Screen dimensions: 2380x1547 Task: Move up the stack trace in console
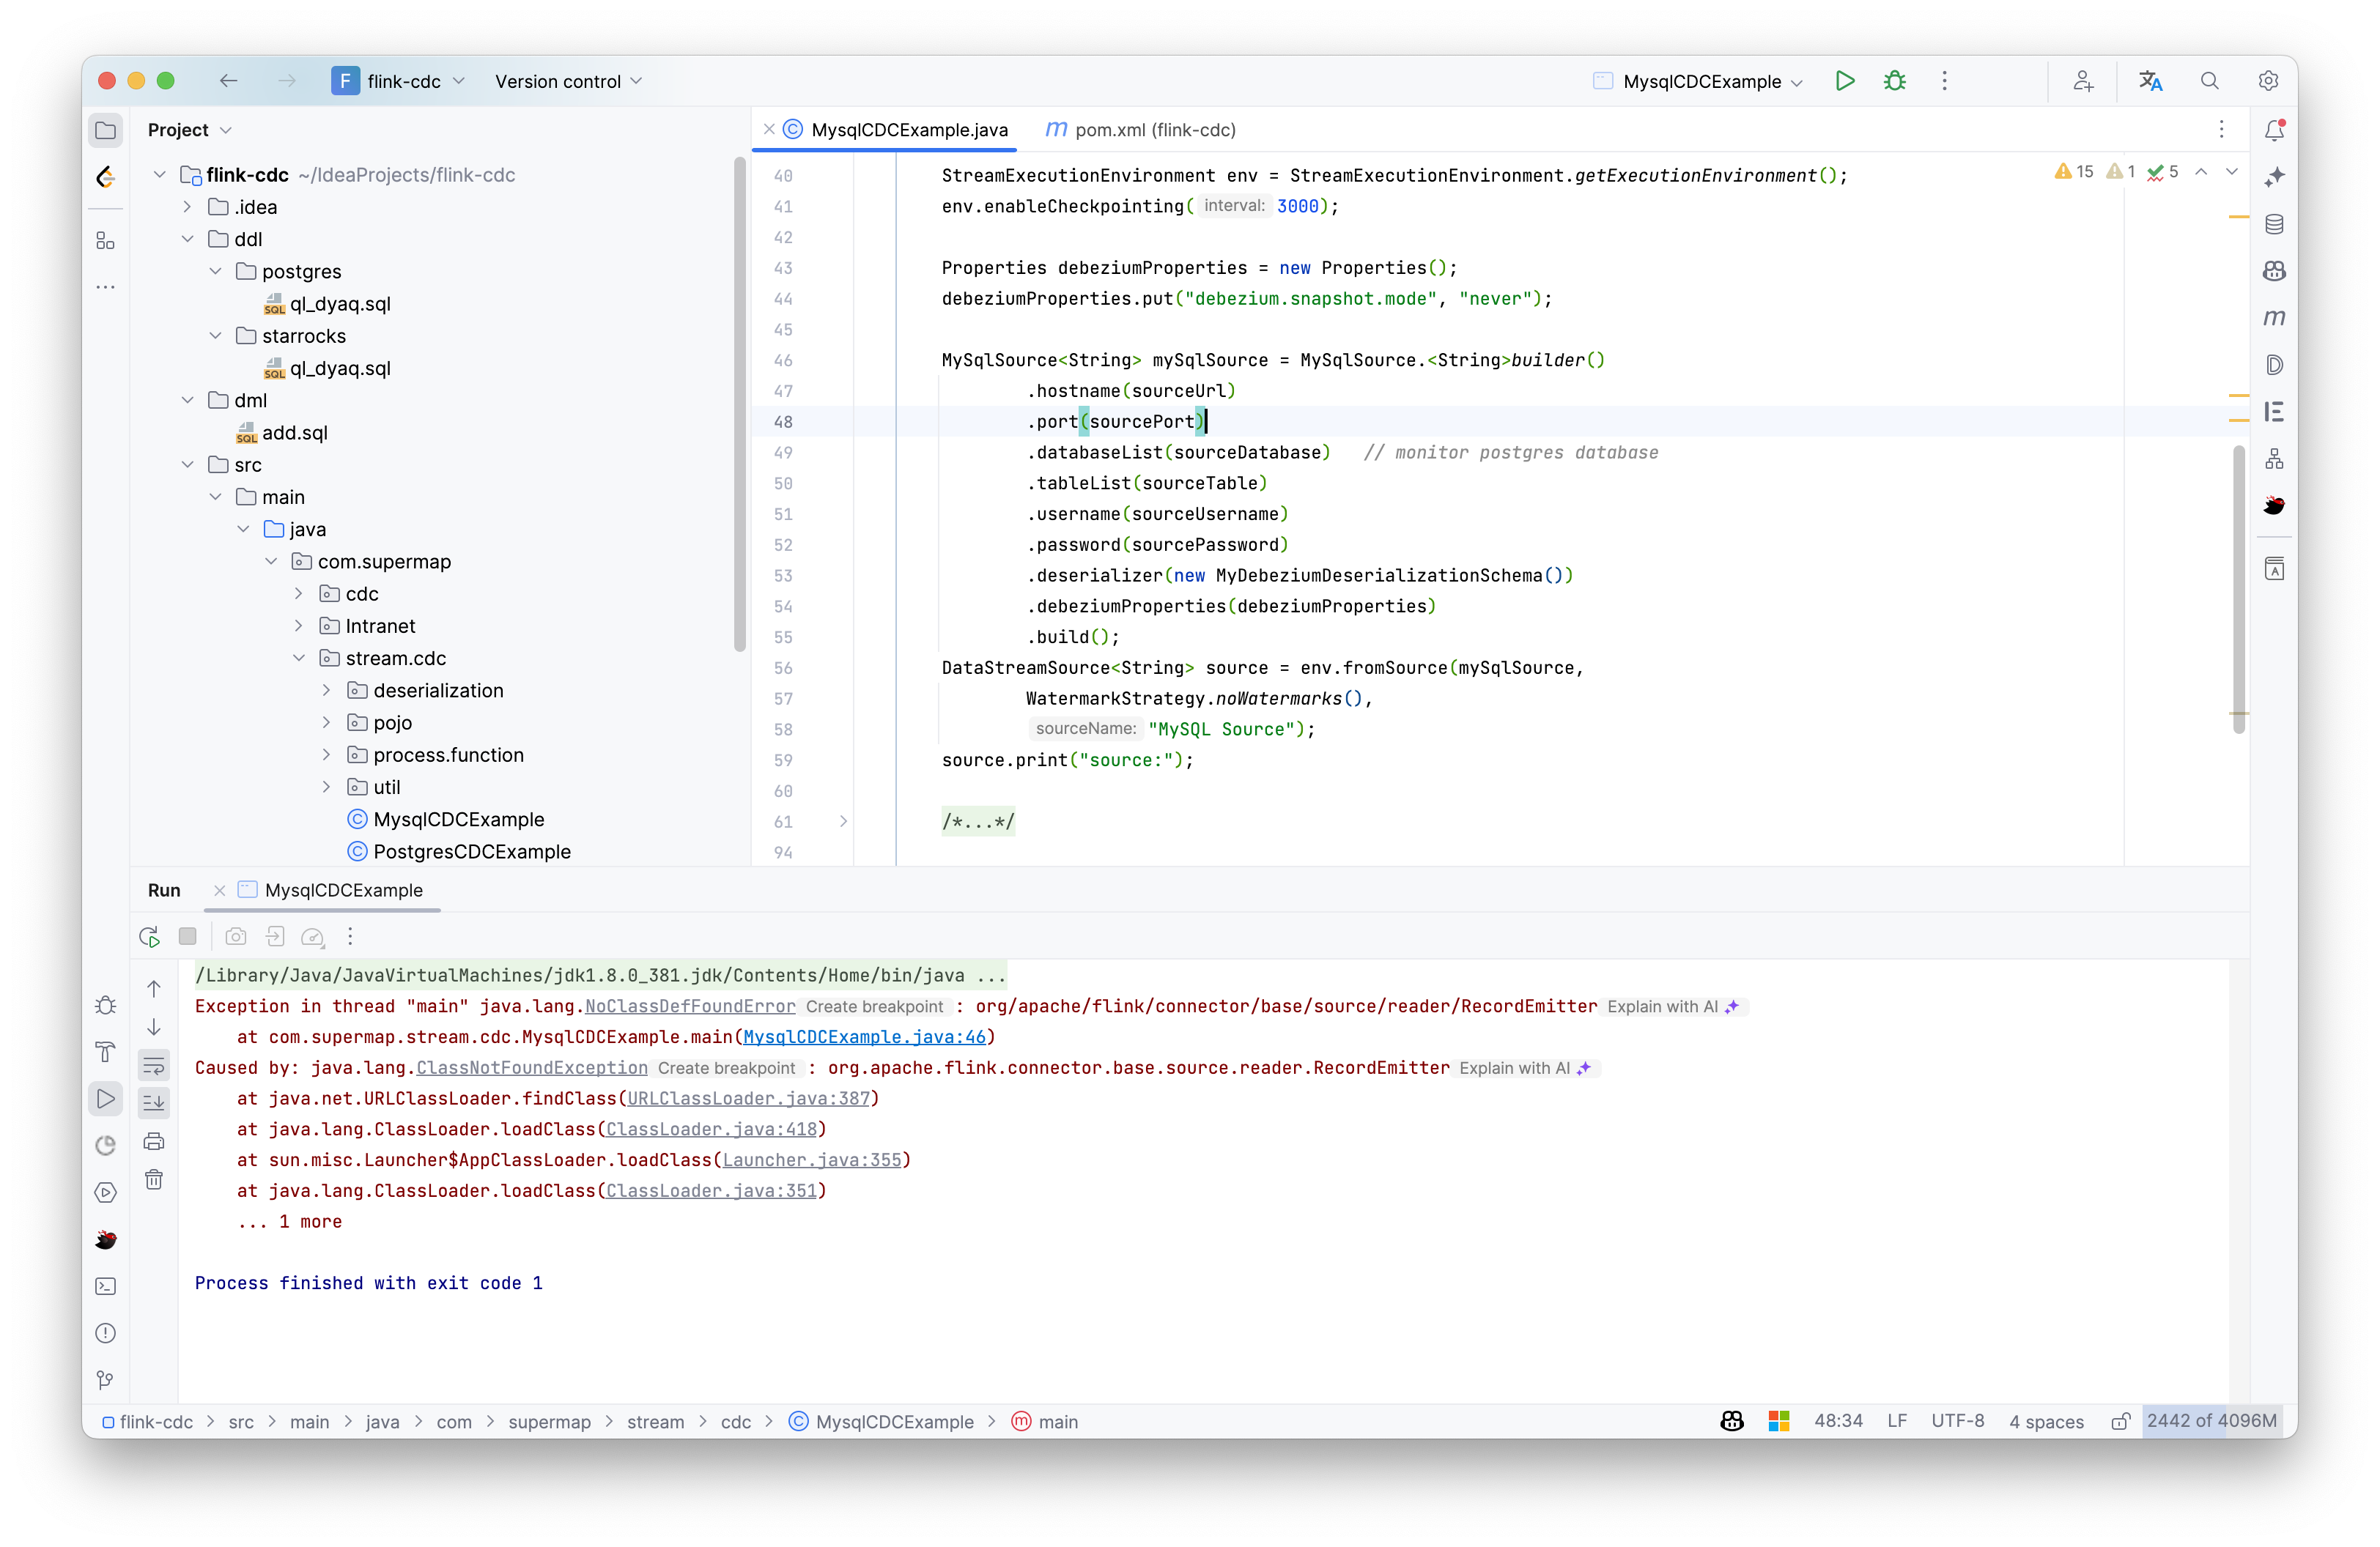[x=154, y=988]
